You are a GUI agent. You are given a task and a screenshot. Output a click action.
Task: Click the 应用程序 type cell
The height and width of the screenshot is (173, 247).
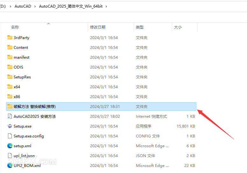tap(144, 126)
